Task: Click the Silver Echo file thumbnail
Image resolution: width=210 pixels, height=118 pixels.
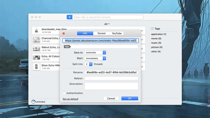Action: (37, 67)
